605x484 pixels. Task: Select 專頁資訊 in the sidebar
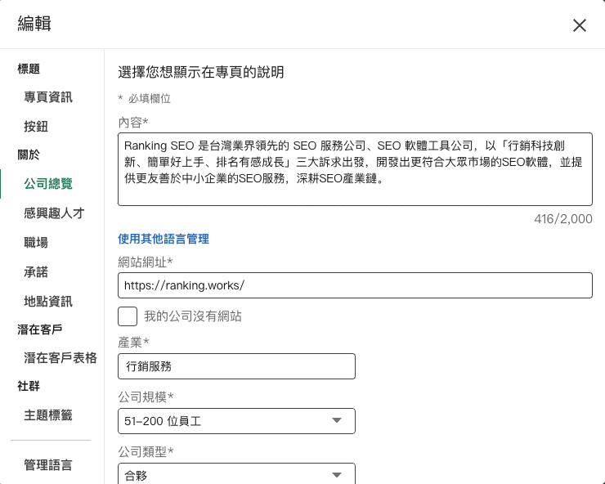coord(48,97)
